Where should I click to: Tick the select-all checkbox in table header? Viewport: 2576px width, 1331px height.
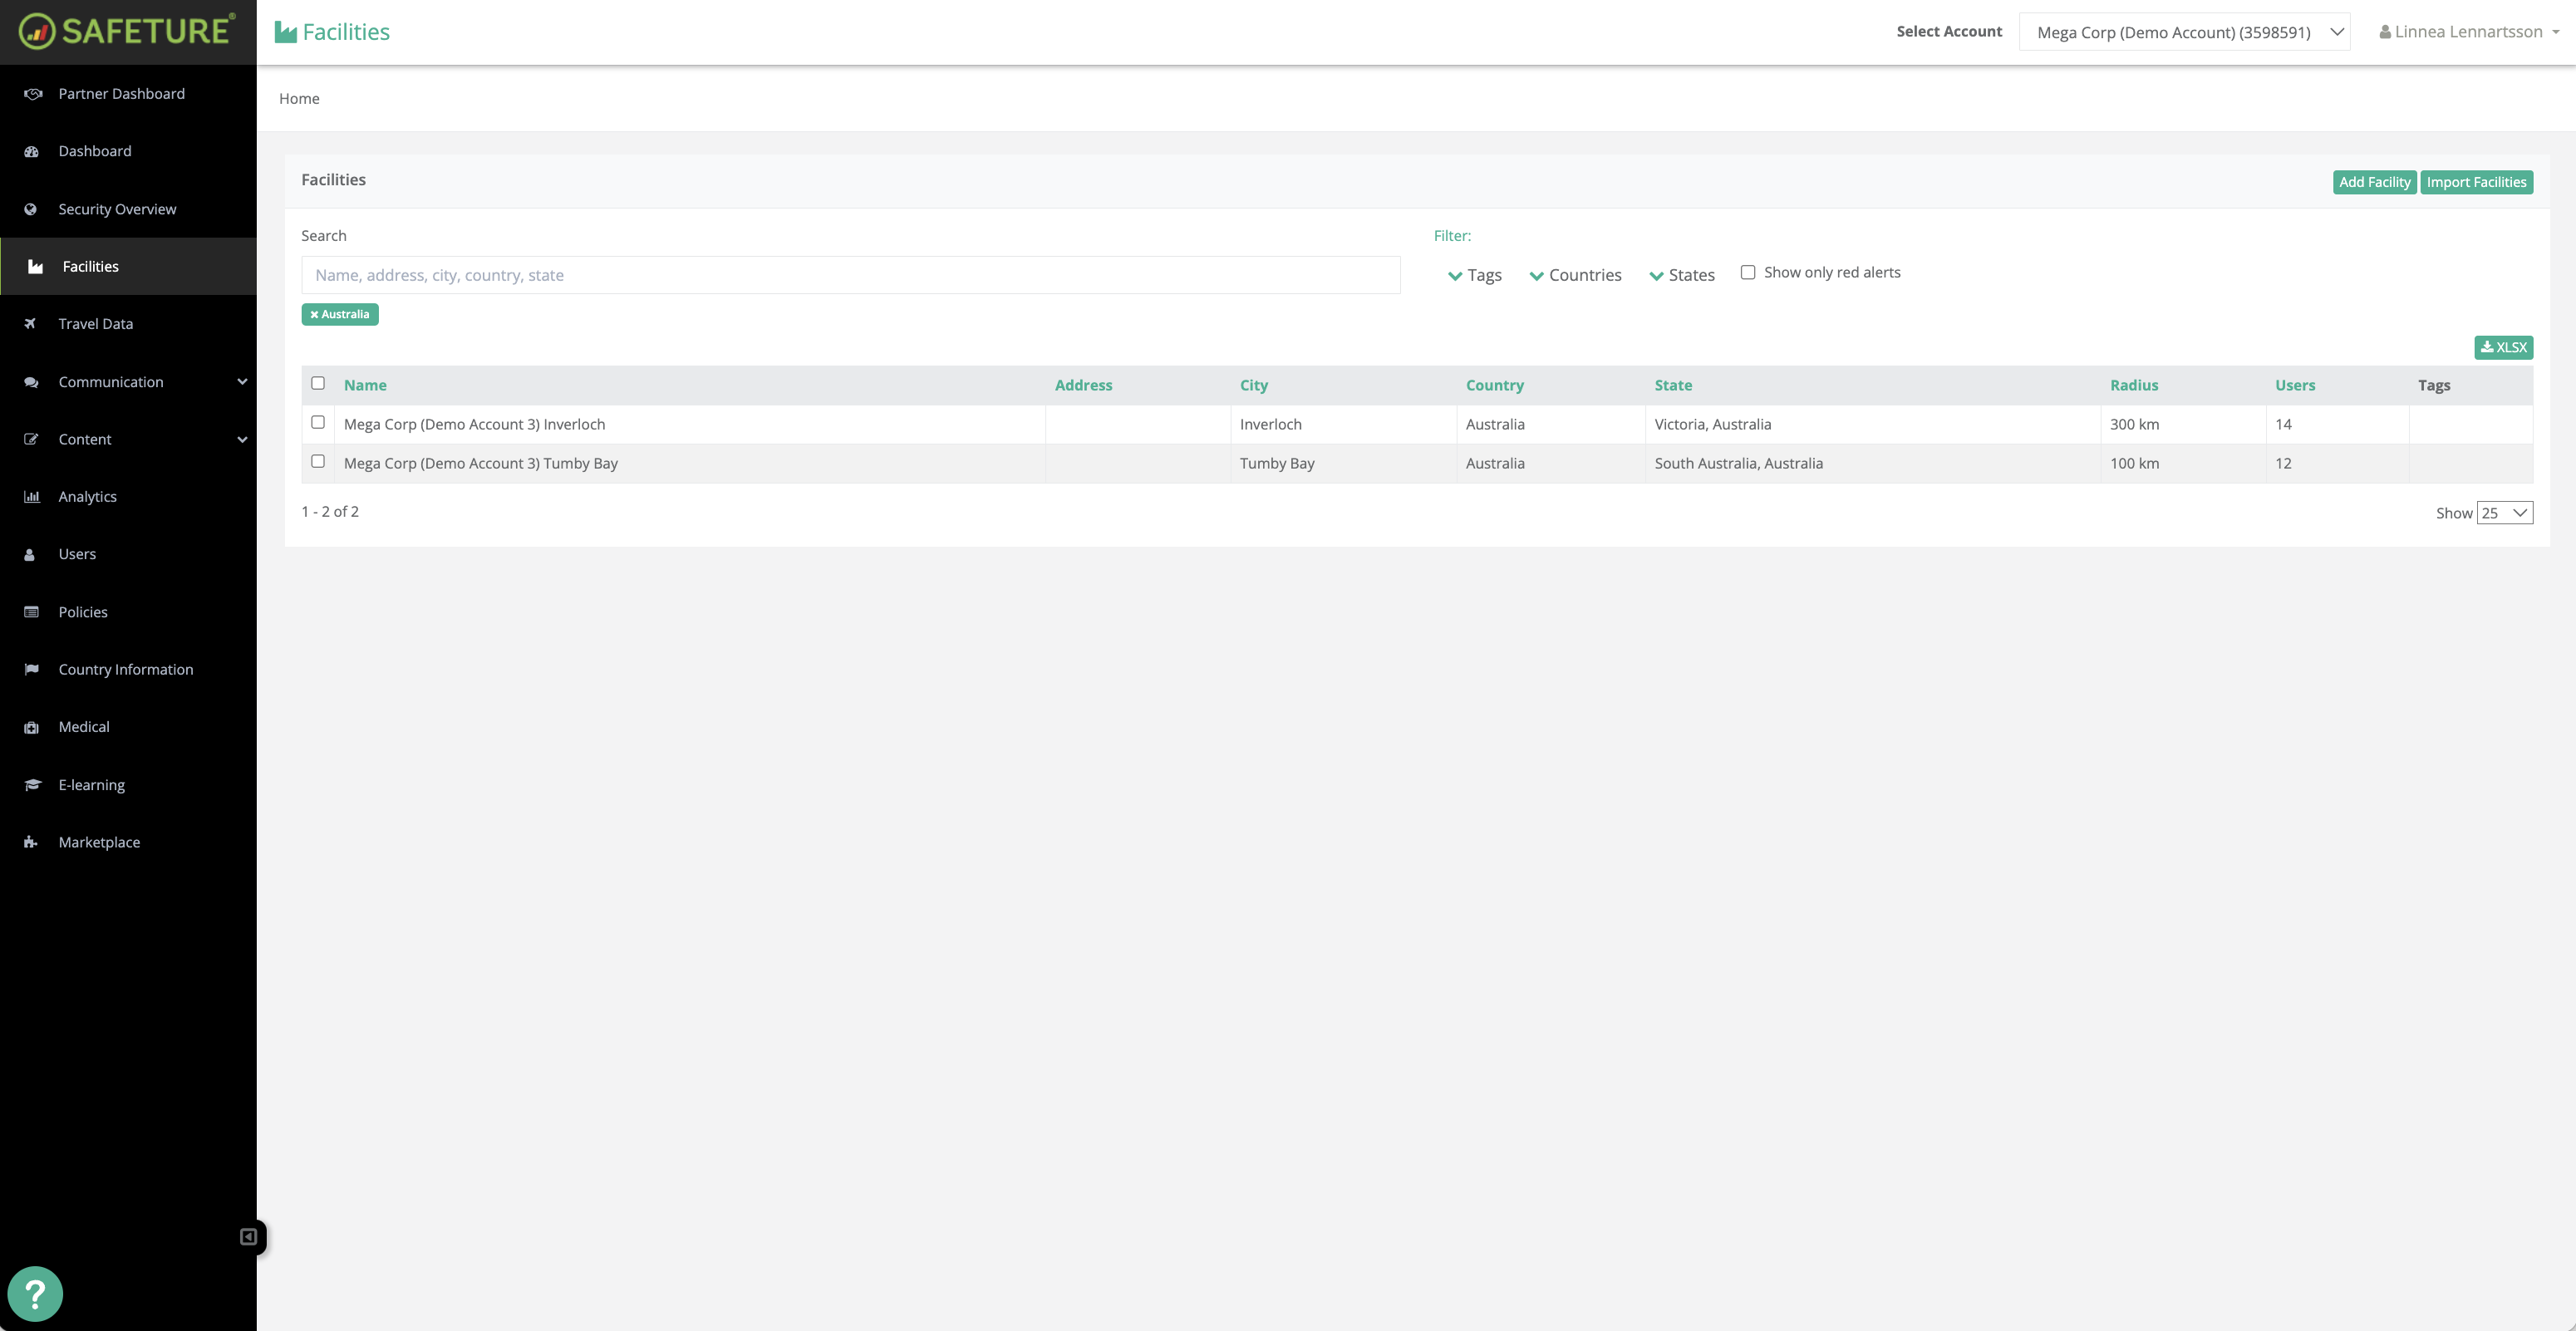pyautogui.click(x=318, y=383)
